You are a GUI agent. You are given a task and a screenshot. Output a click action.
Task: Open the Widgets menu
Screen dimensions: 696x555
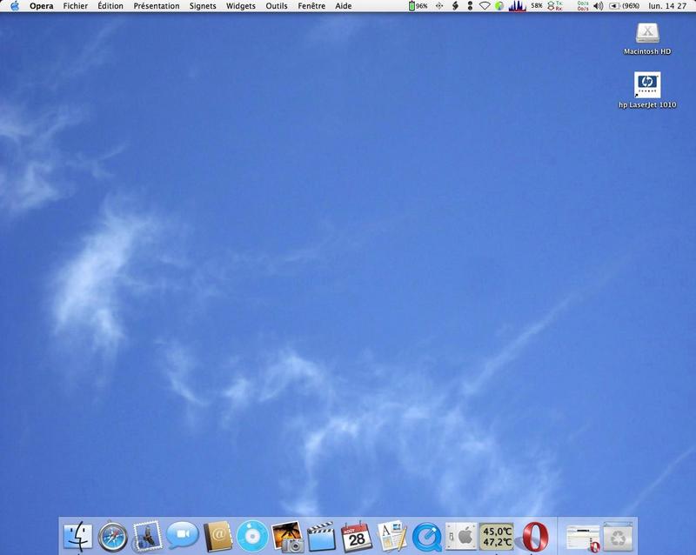pos(241,6)
